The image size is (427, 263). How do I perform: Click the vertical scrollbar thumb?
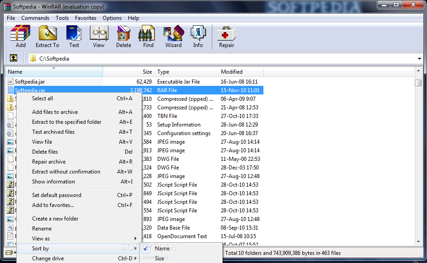(418, 83)
